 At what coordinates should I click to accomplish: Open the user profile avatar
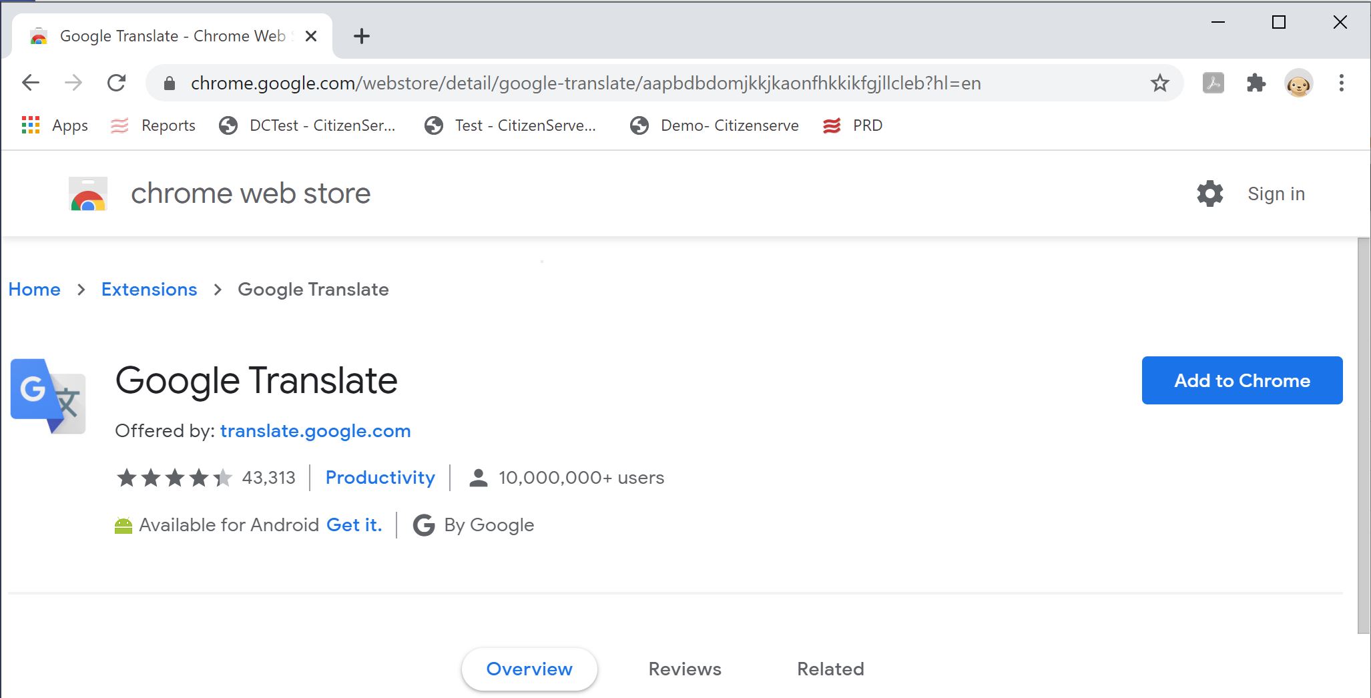1298,83
